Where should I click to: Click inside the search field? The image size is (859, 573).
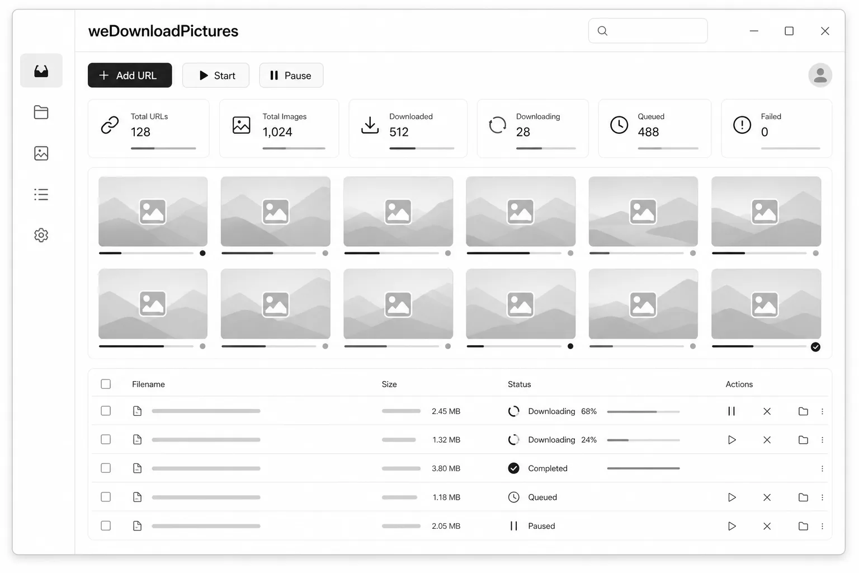coord(648,31)
